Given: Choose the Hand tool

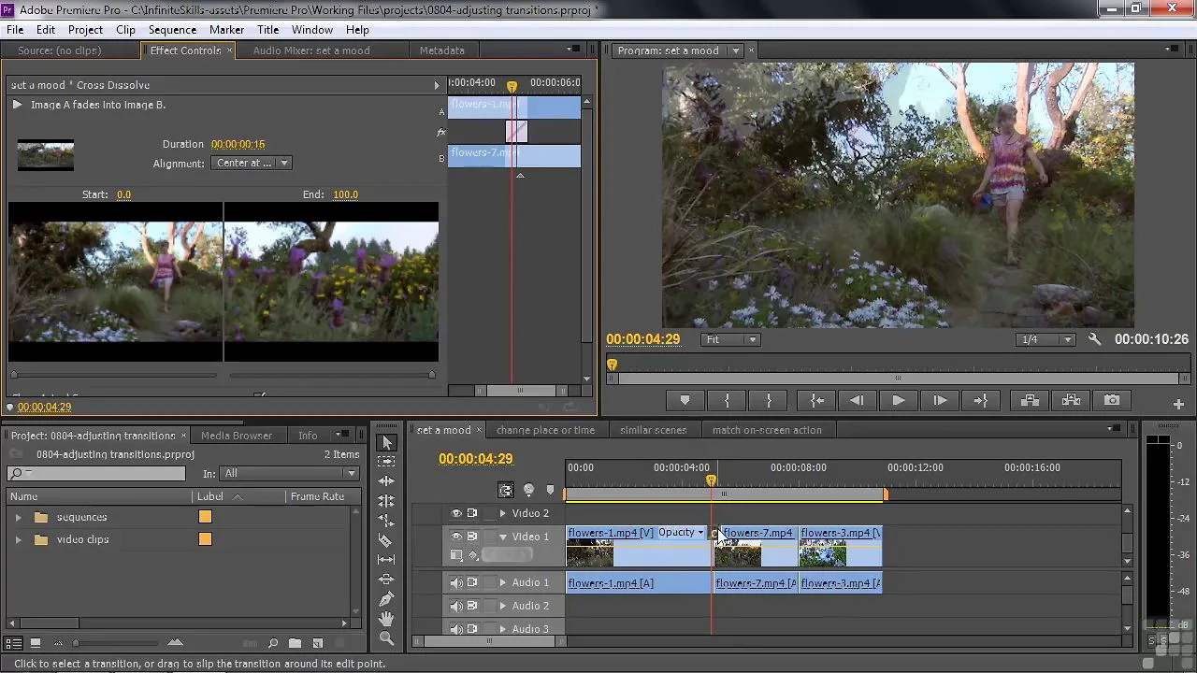Looking at the screenshot, I should 385,619.
